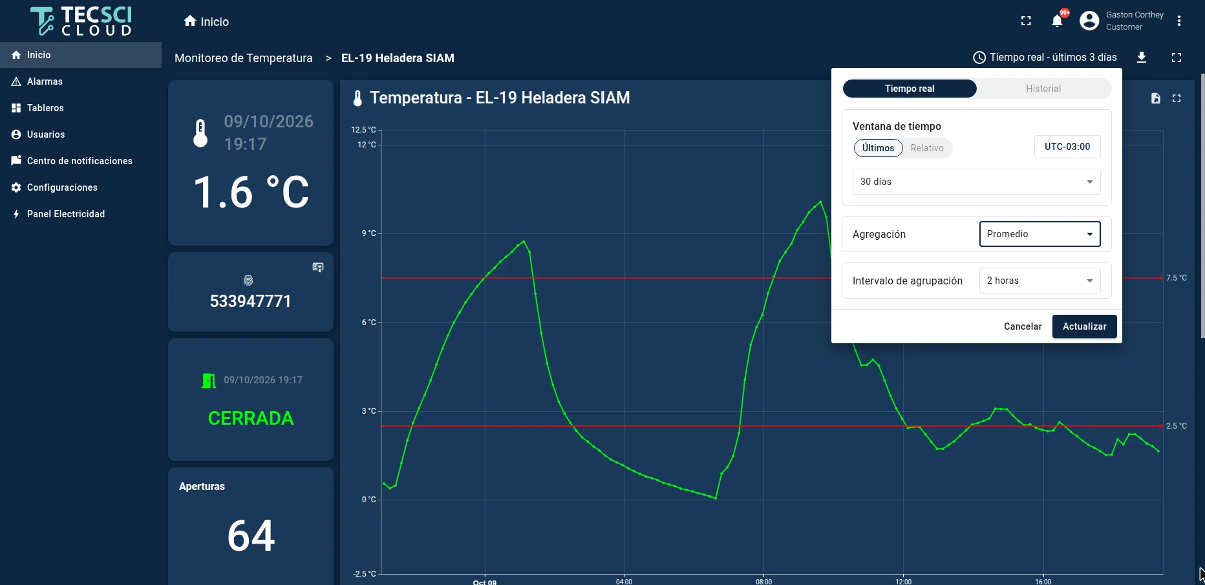The height and width of the screenshot is (585, 1205).
Task: Expand the temperature chart widget fullscreen
Action: 1177,98
